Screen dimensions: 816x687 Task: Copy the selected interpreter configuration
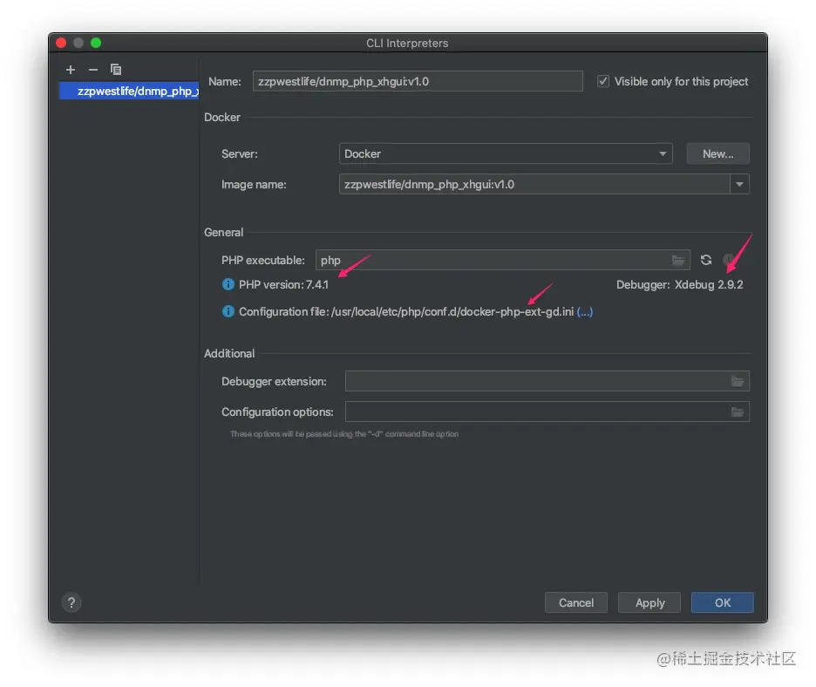[x=116, y=69]
